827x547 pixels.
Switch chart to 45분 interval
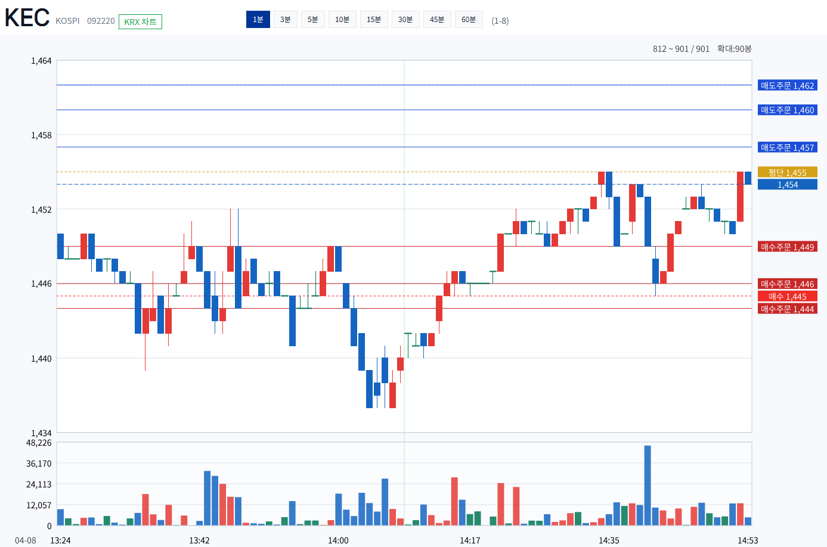pos(437,20)
